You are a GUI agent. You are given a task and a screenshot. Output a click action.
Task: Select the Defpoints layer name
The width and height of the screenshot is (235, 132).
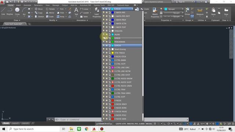pyautogui.click(x=118, y=31)
